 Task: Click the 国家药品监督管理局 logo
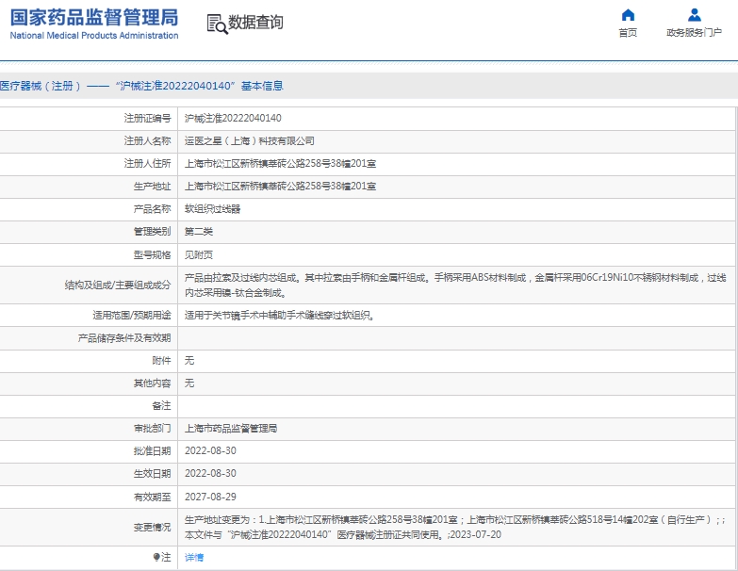coord(94,18)
